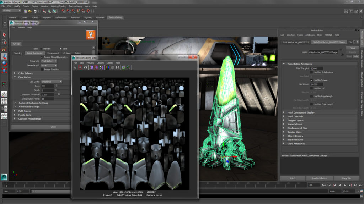Check Use Max Subdivisions
This screenshot has width=364, height=204.
click(x=311, y=72)
